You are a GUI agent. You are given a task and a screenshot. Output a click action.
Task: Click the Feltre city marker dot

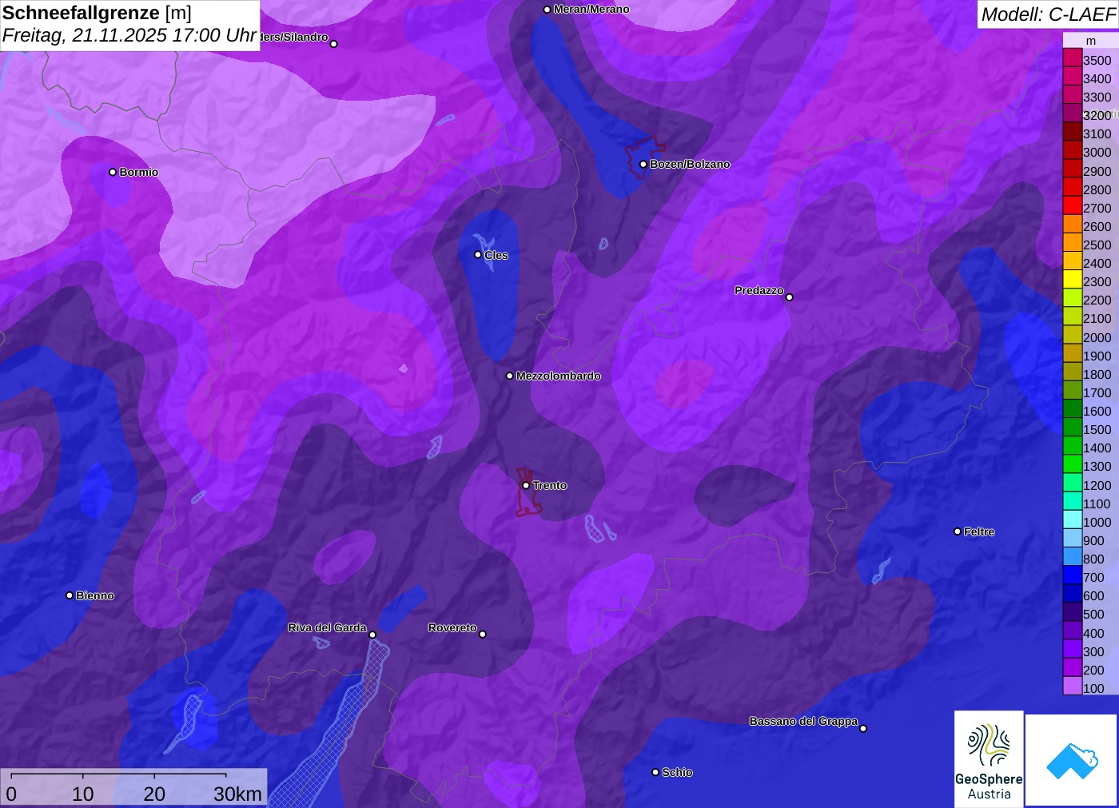pyautogui.click(x=958, y=531)
